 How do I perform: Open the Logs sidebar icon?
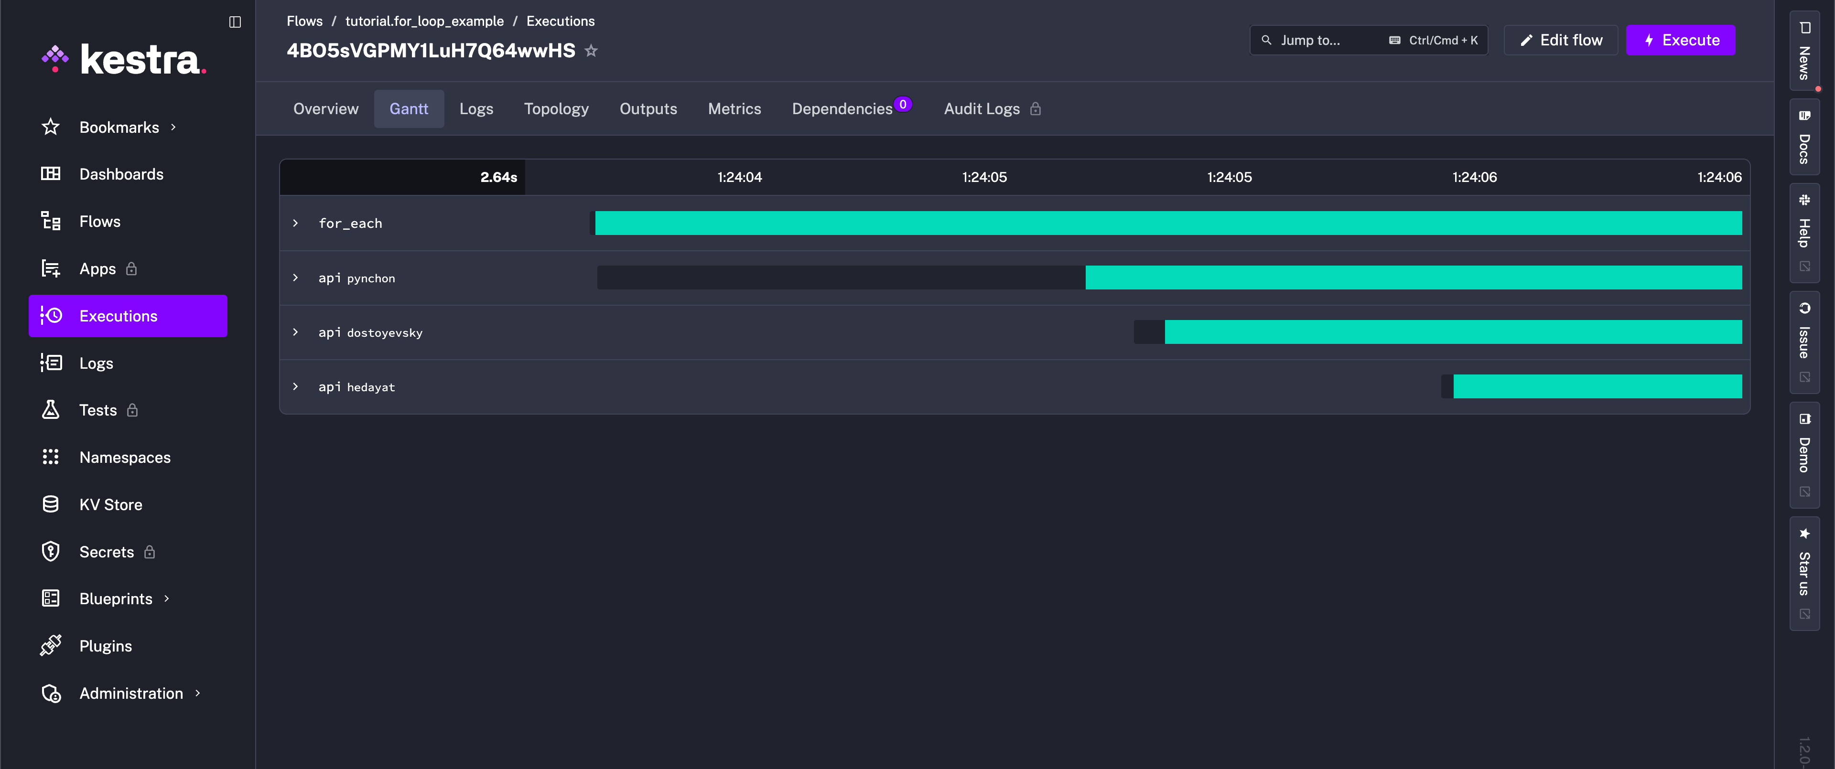coord(51,363)
